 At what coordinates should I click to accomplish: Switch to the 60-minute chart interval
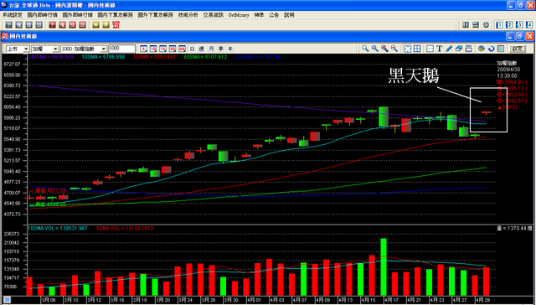pos(182,49)
